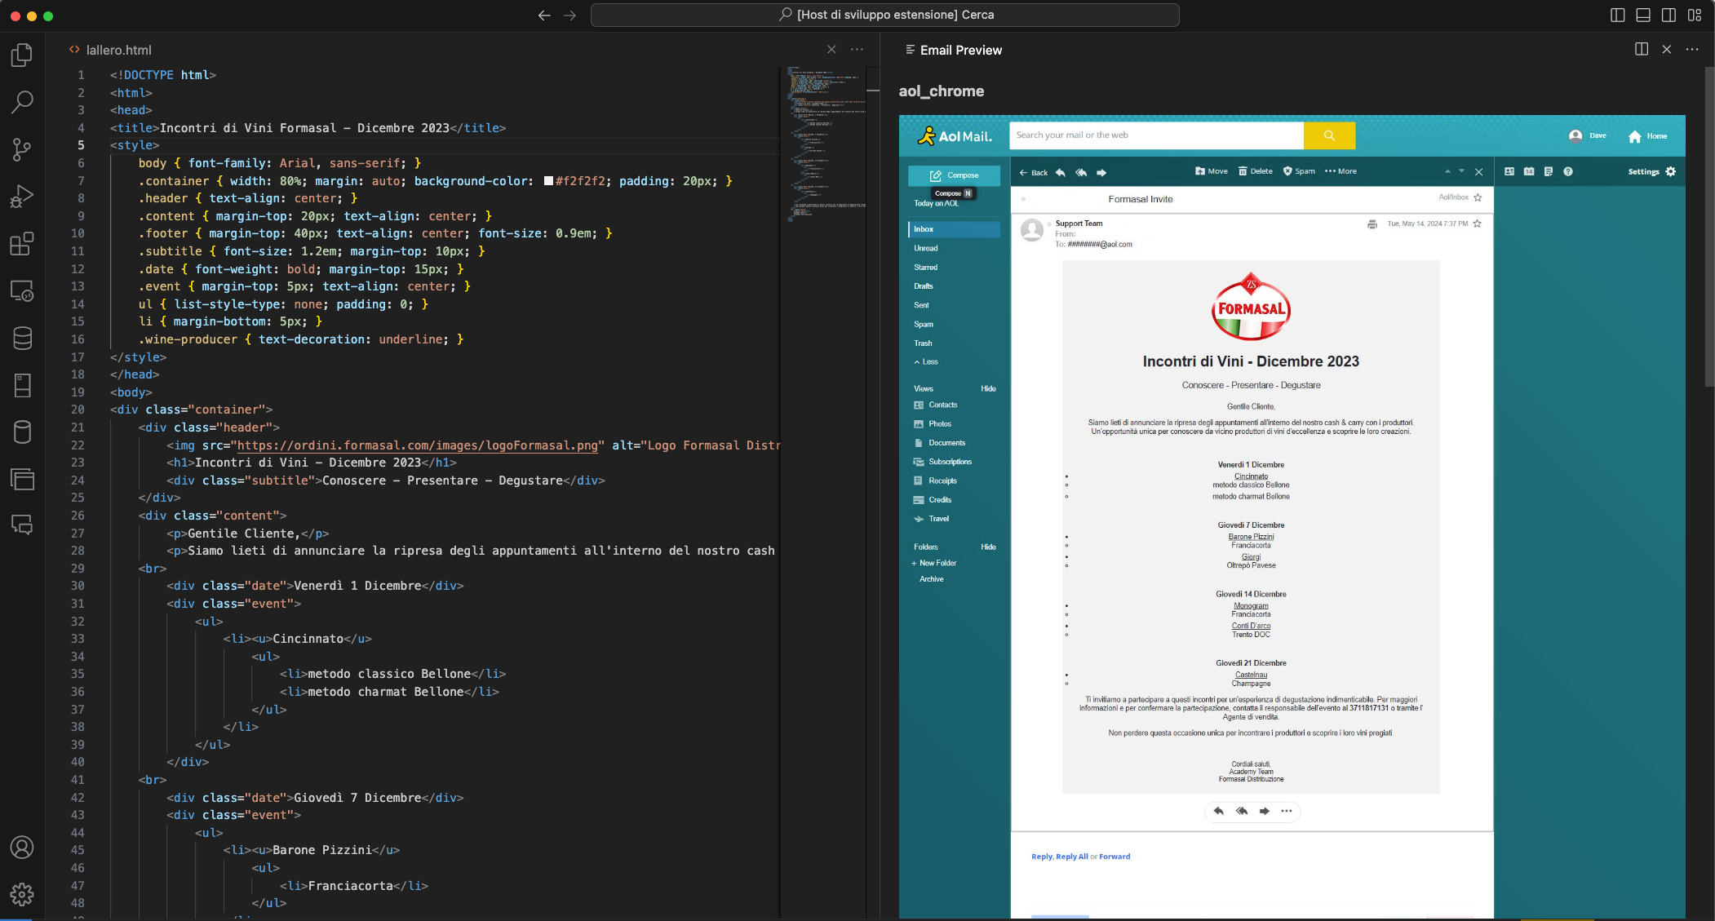Split the Email Preview editor right
1715x921 pixels.
pos(1642,50)
